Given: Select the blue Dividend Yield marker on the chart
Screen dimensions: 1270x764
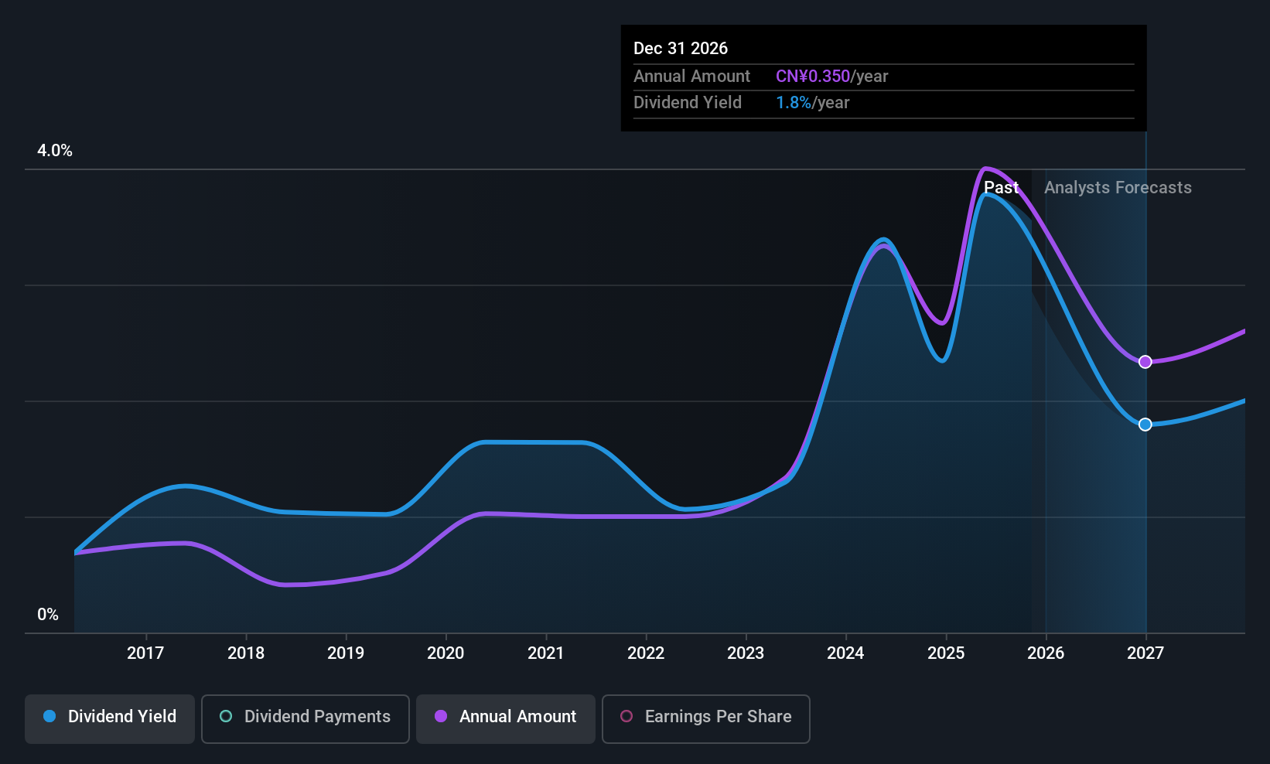Looking at the screenshot, I should coord(1145,424).
